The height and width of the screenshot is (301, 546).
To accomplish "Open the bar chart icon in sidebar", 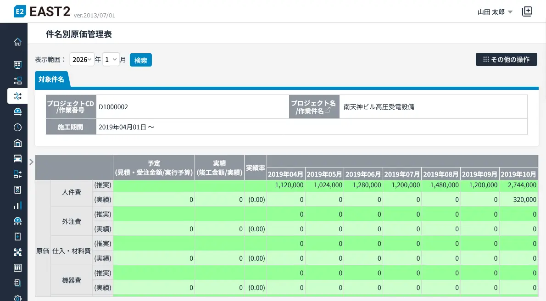I will point(17,205).
